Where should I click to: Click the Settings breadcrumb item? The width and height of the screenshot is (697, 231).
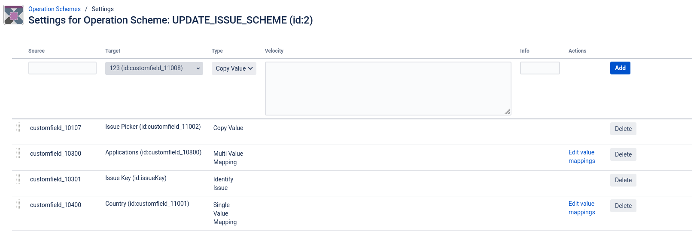[x=103, y=9]
